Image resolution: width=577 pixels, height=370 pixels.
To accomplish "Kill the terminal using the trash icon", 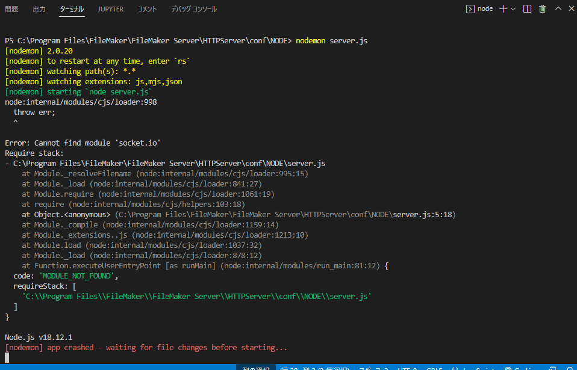I will click(543, 9).
